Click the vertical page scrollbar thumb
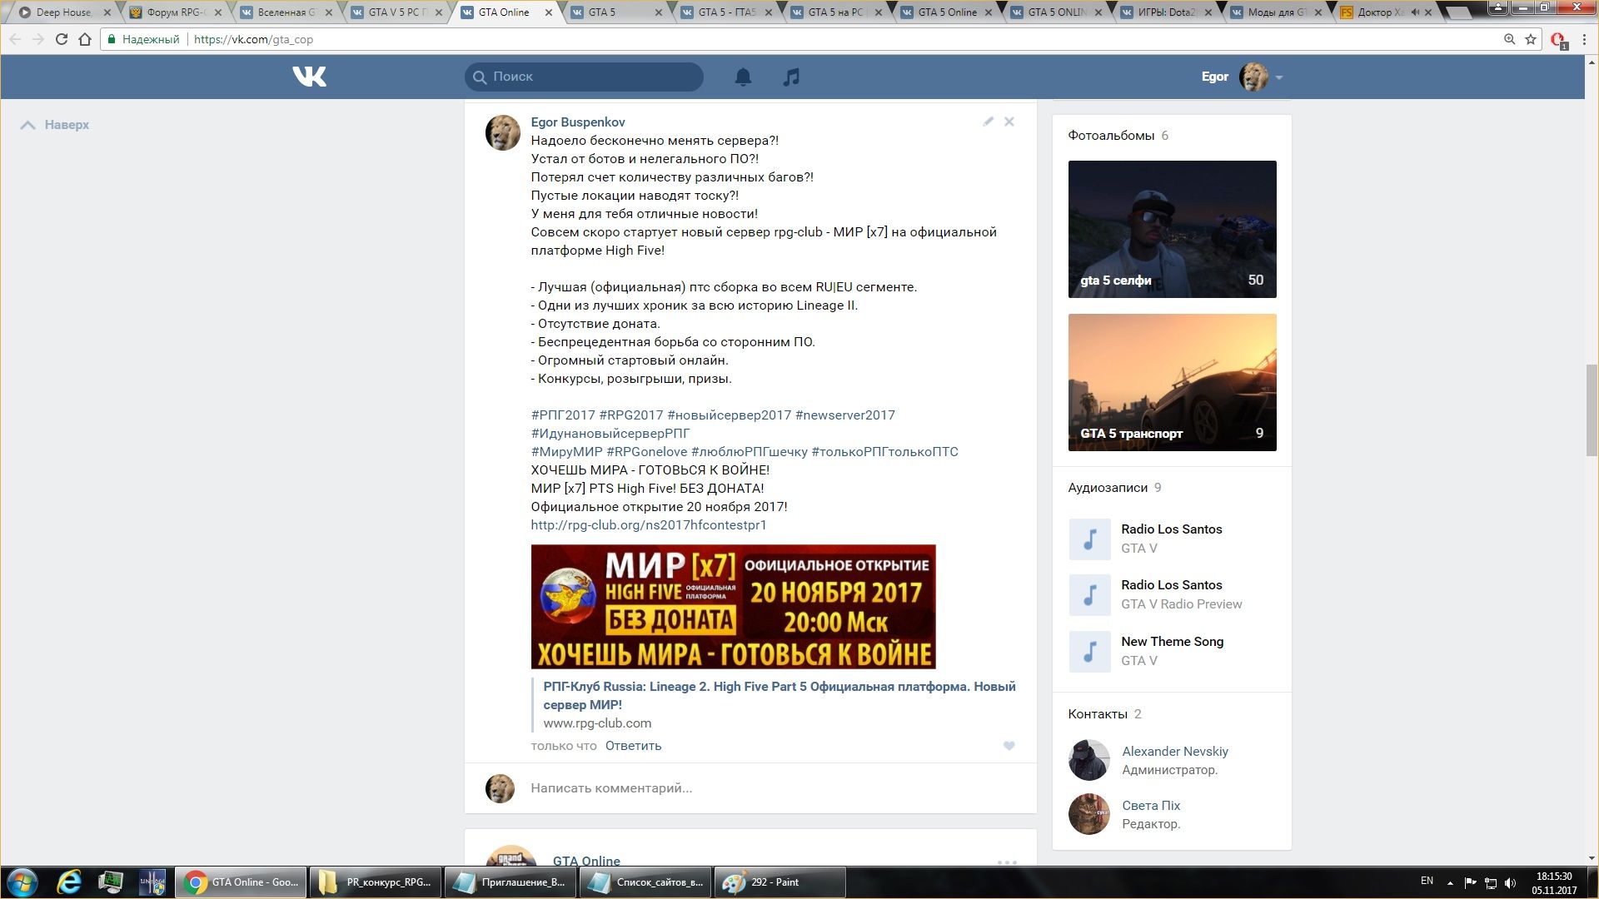This screenshot has width=1599, height=899. coord(1592,410)
